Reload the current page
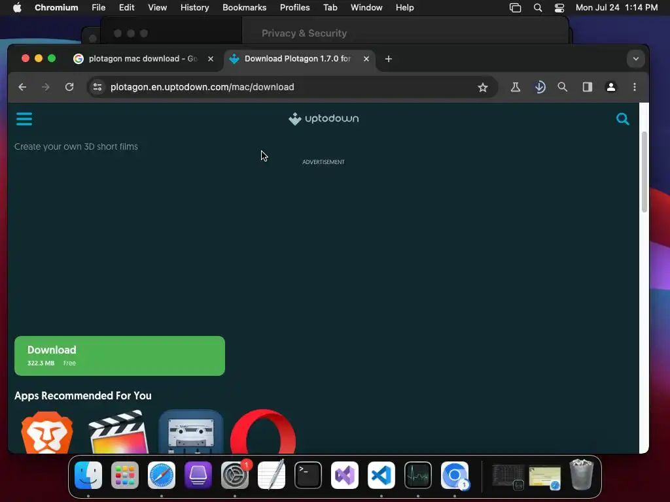 click(x=69, y=87)
